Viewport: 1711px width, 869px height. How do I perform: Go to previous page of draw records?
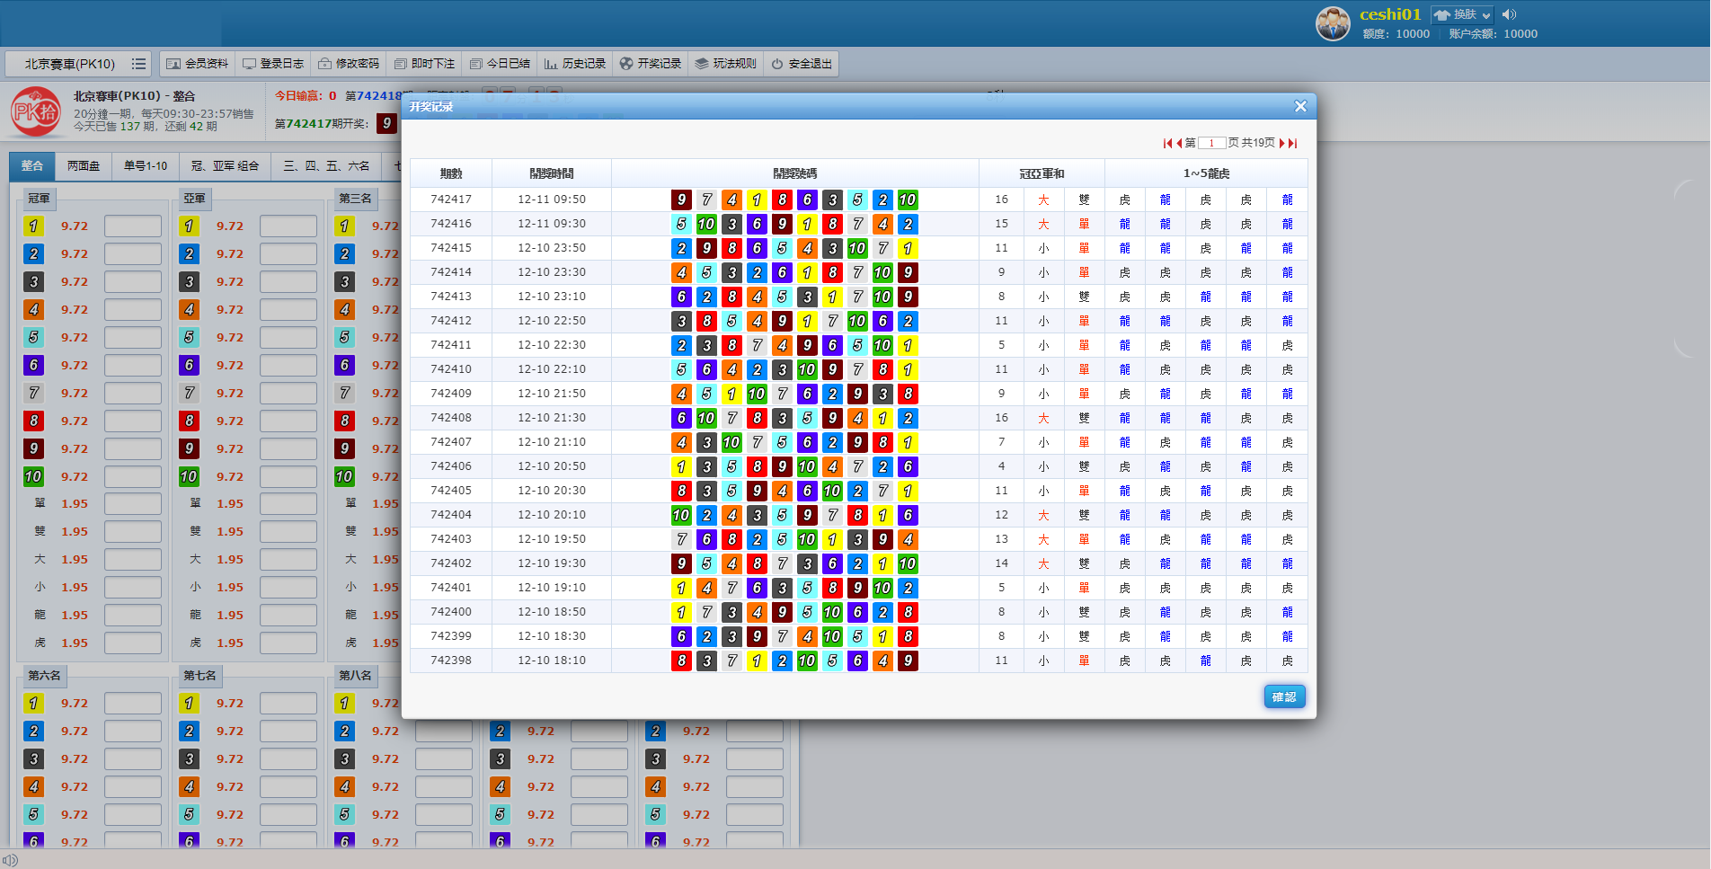point(1179,143)
